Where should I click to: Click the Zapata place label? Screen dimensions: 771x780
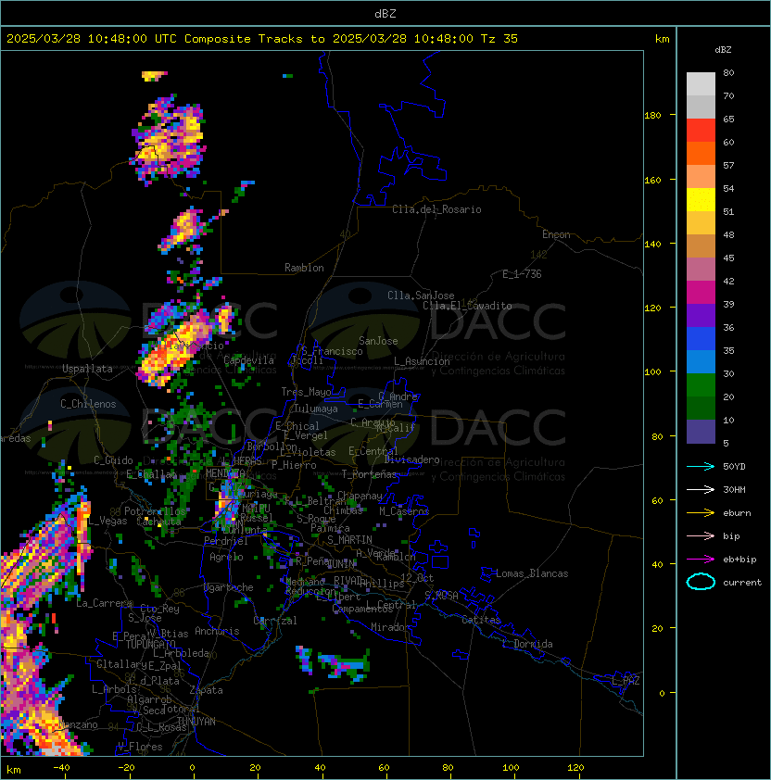coord(206,690)
